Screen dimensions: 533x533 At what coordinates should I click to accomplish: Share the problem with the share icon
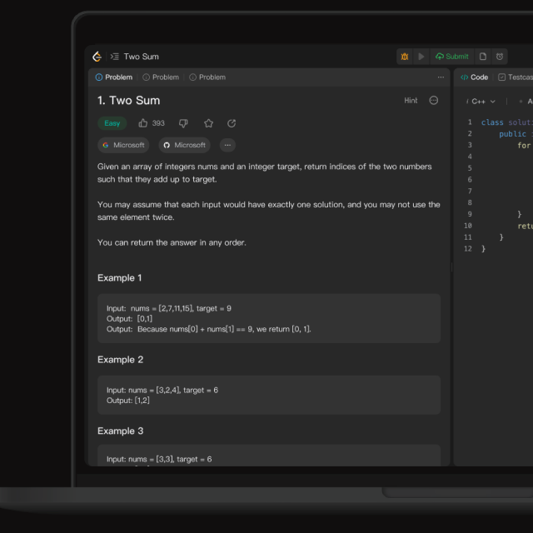[x=232, y=123]
